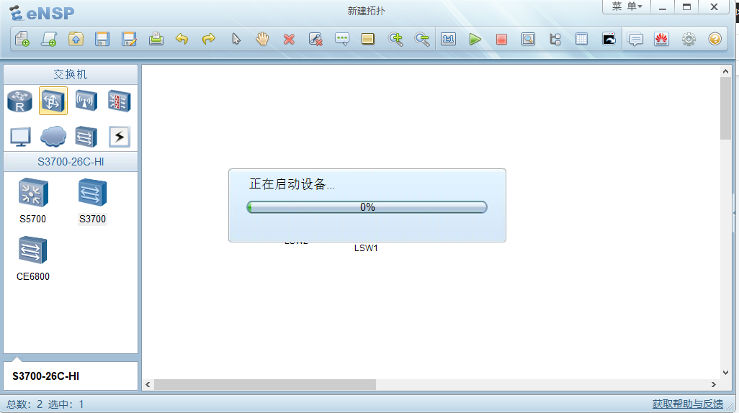Open settings with the gear icon
The image size is (739, 413).
coord(689,39)
